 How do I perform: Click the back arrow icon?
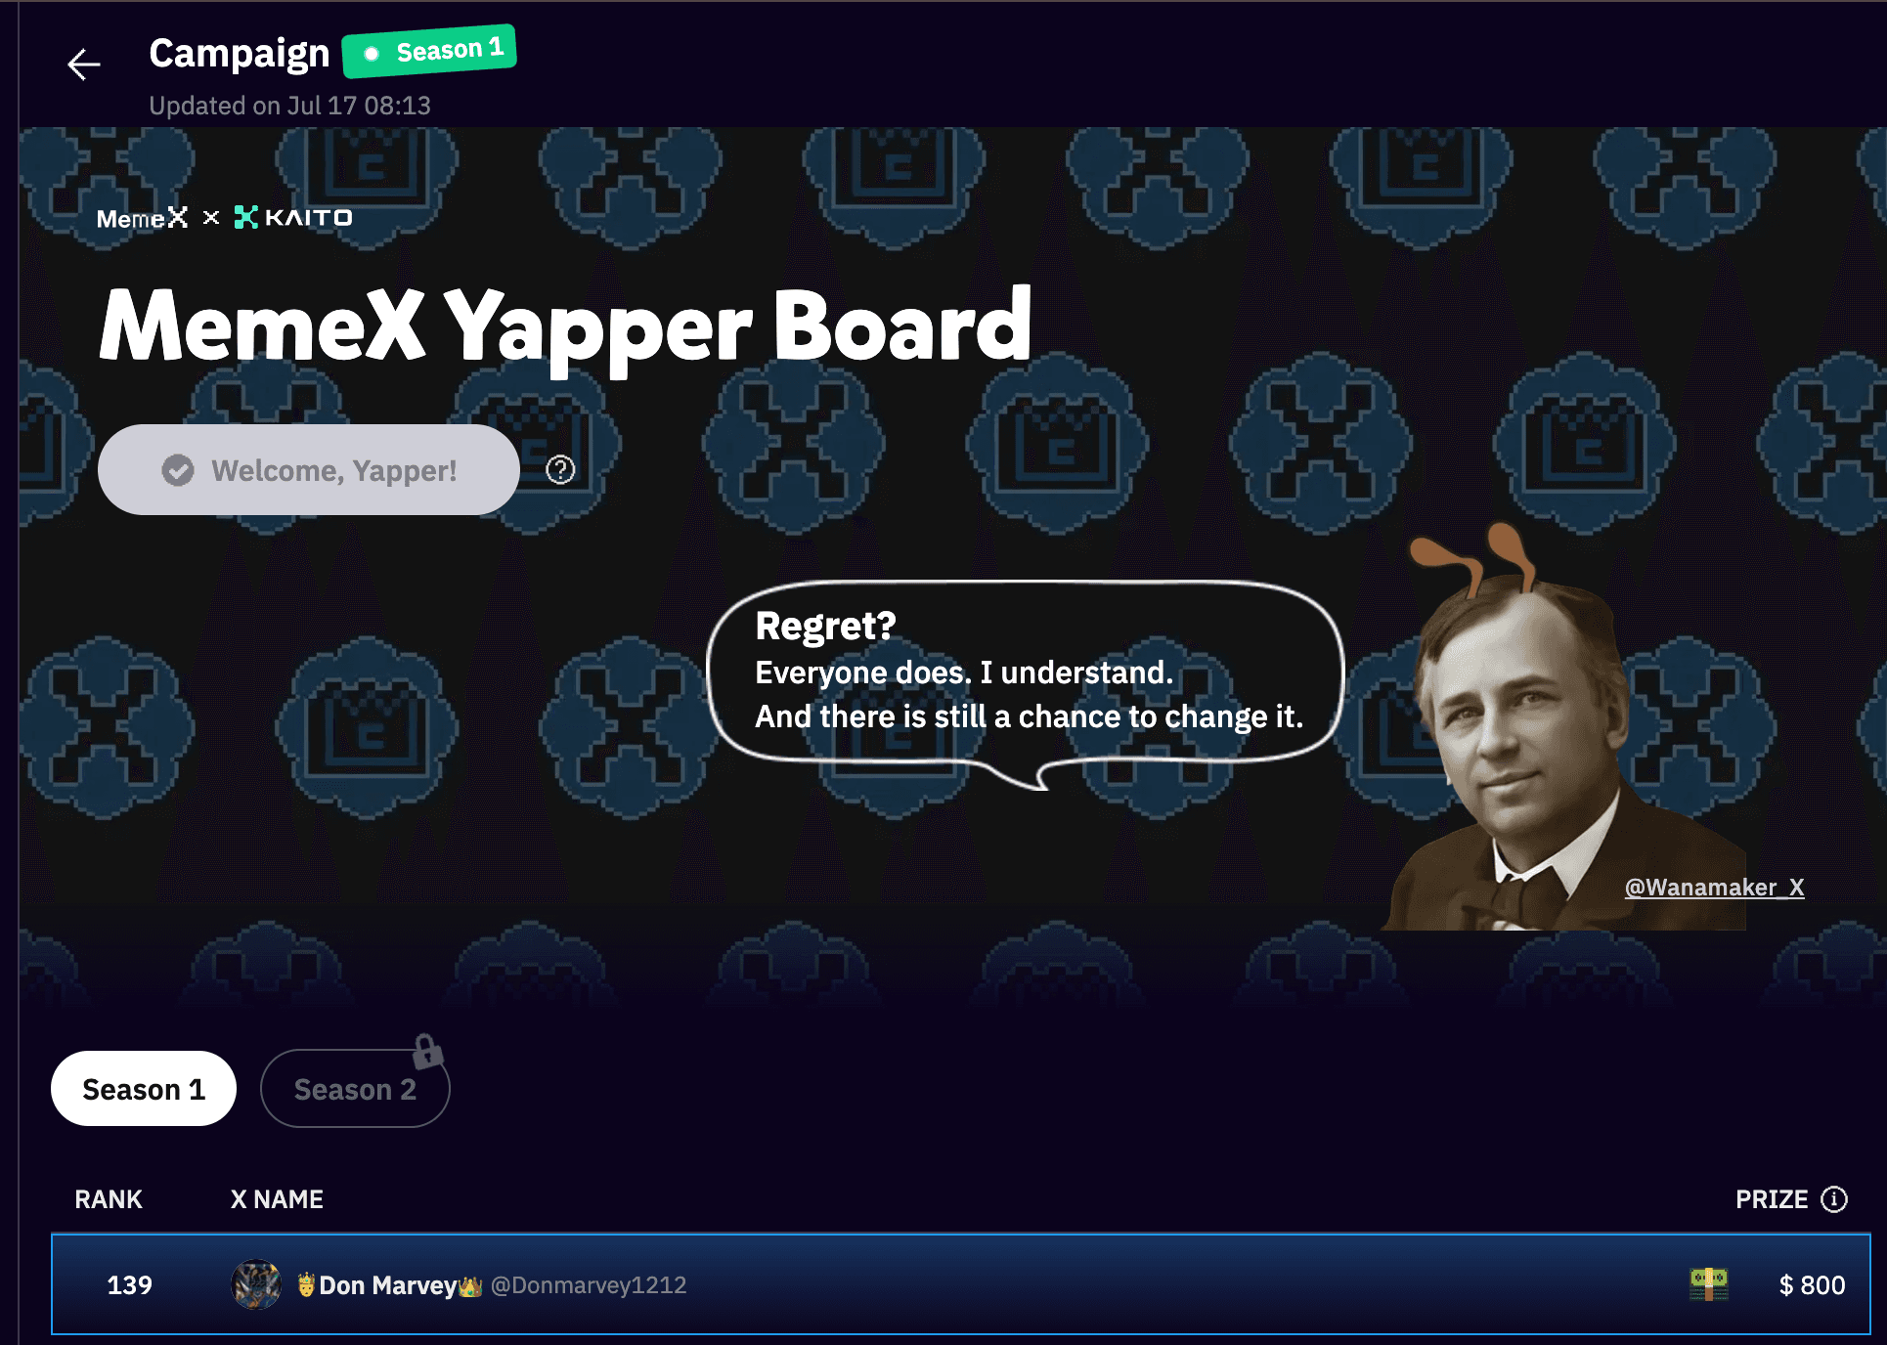[x=84, y=65]
